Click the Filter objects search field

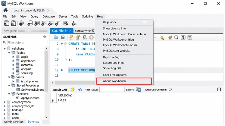click(27, 43)
